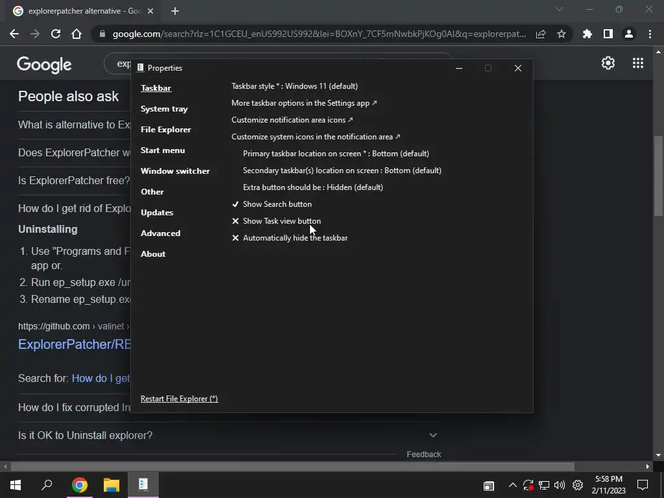Select File Explorer section

[x=165, y=130]
